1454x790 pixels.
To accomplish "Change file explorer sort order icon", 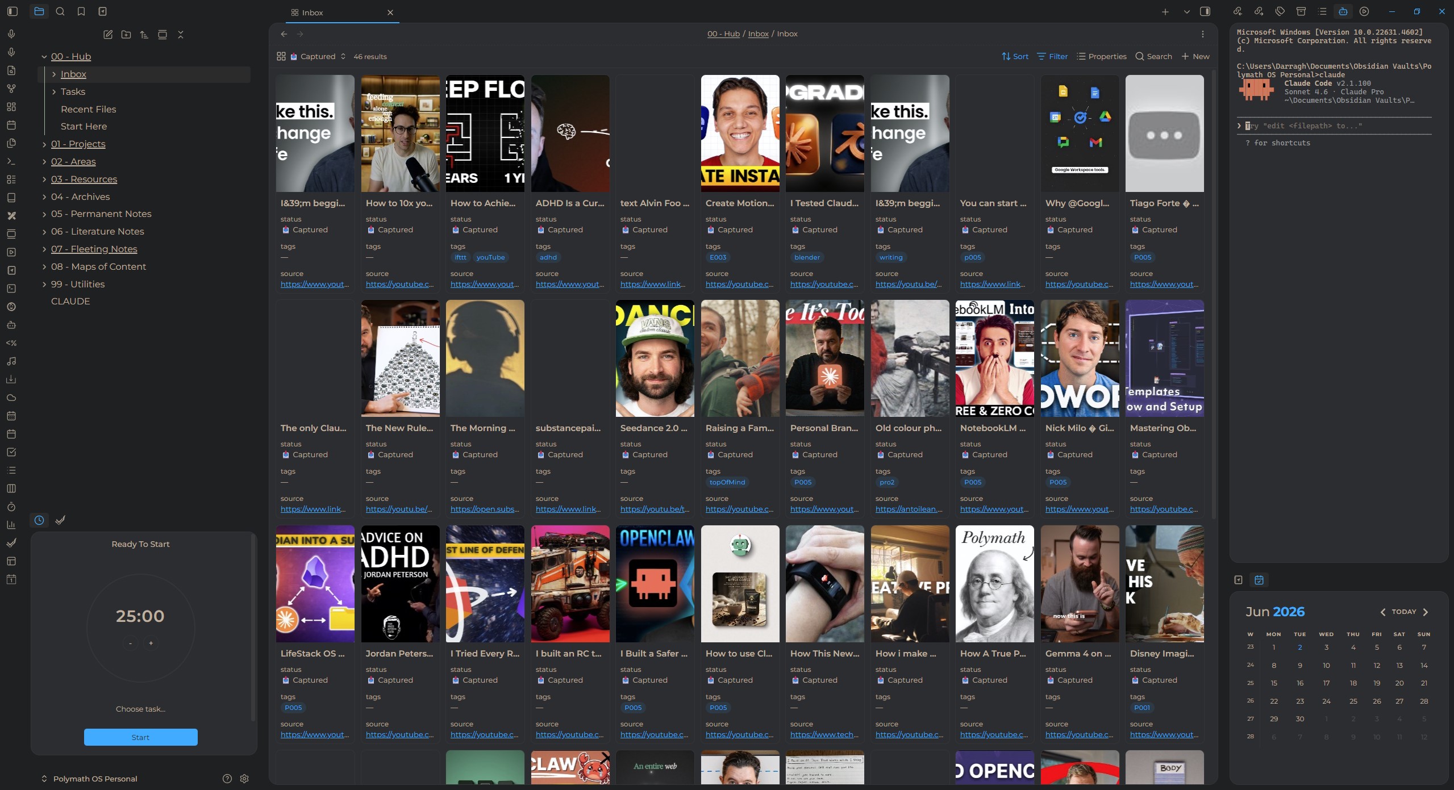I will [x=144, y=35].
